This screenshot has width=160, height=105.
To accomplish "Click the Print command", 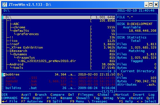I will pyautogui.click(x=51, y=98).
